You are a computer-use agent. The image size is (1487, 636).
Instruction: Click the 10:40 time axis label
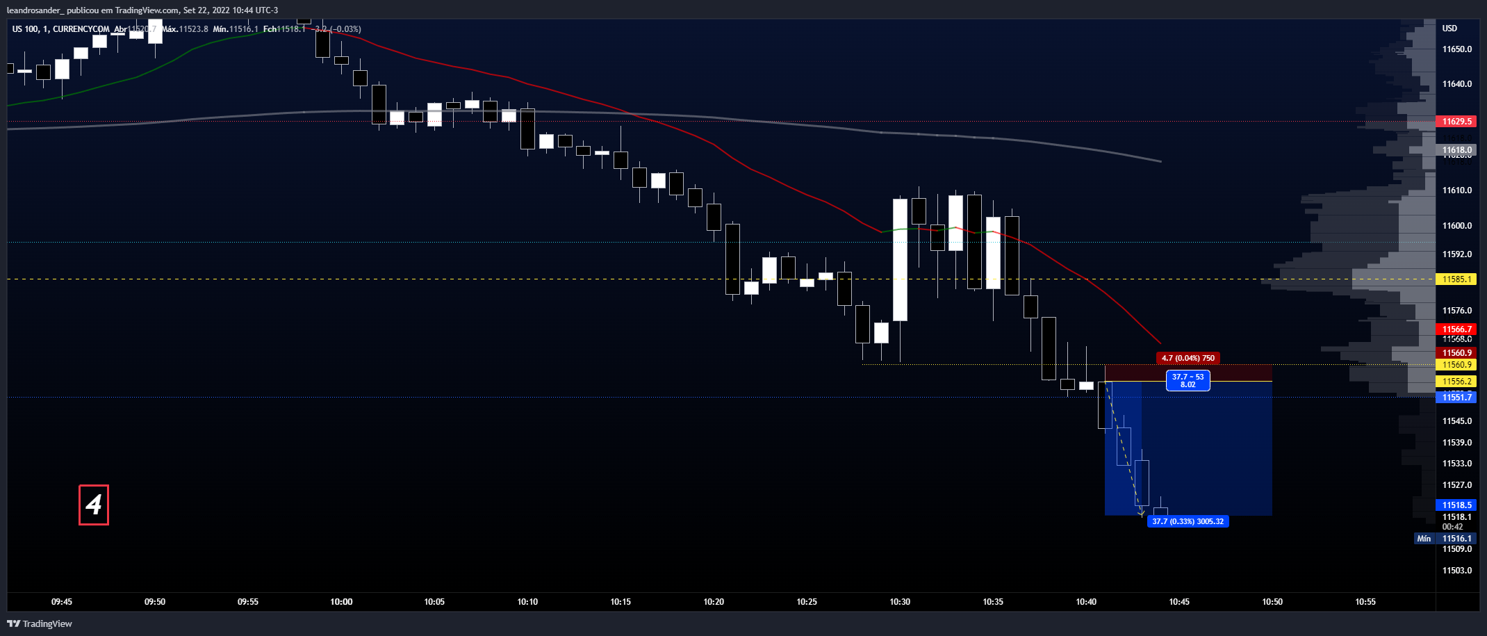[x=1086, y=602]
